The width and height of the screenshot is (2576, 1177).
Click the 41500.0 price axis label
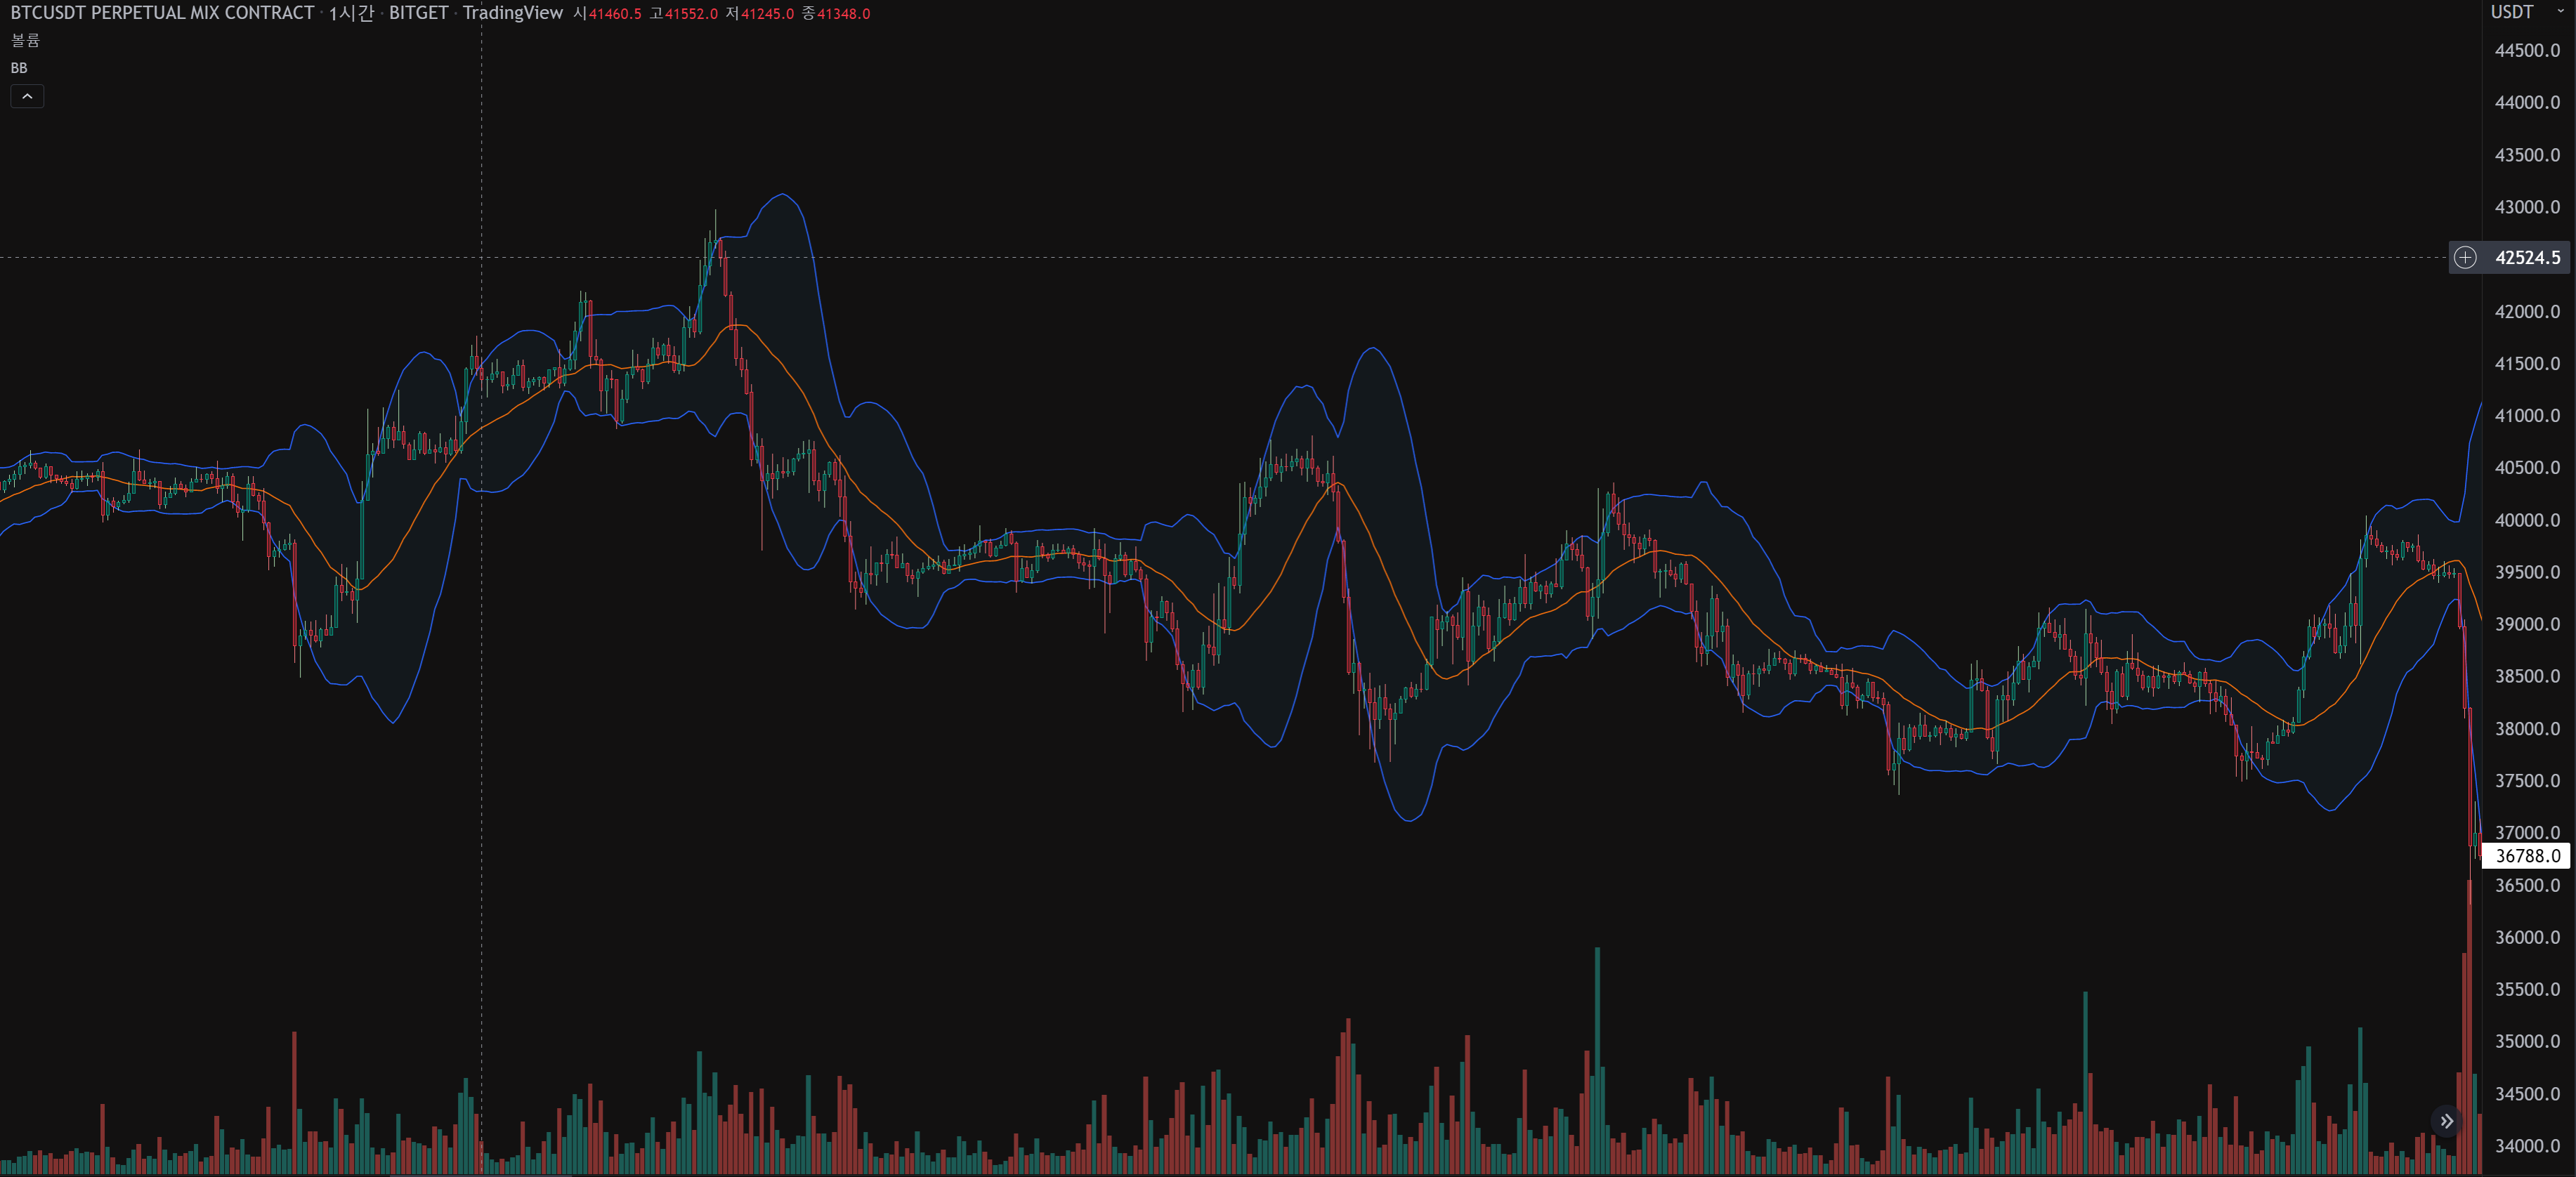[2527, 363]
